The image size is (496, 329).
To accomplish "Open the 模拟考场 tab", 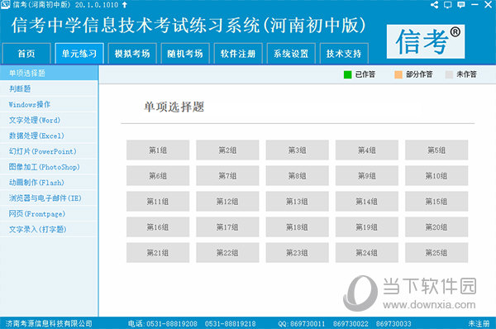I will [x=132, y=54].
